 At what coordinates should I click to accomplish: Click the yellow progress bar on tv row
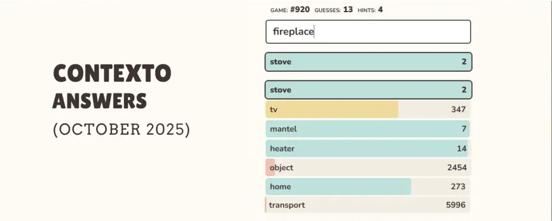pos(332,109)
